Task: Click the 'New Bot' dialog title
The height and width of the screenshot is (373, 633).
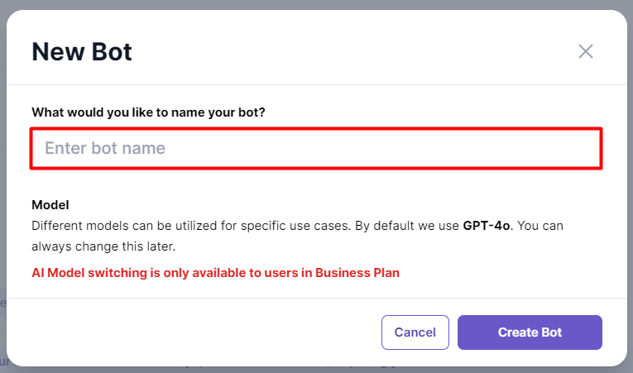Action: coord(82,51)
